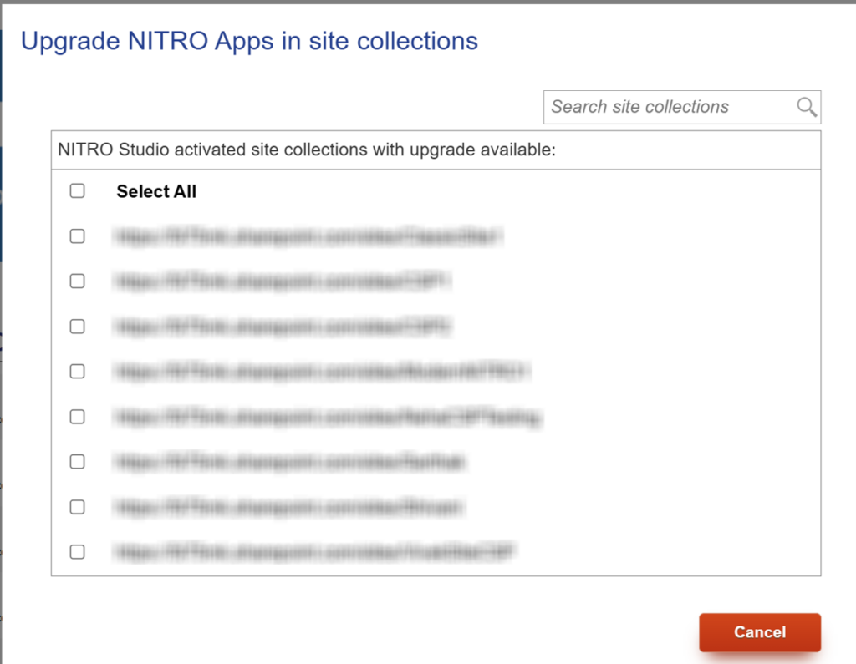Screen dimensions: 856x664
Task: Click the Select All label text
Action: point(156,191)
